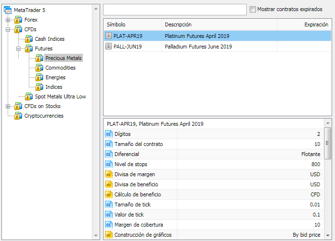Screen dimensions: 335x241
Task: Click the 0.01 Tamaño de tick value
Action: click(315, 205)
